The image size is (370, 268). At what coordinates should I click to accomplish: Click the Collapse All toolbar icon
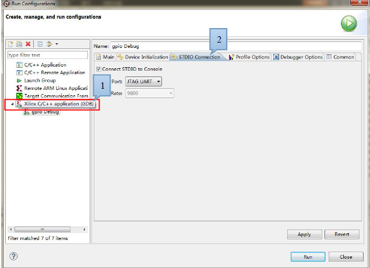(x=40, y=44)
